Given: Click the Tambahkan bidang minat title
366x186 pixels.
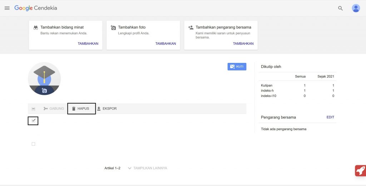Looking at the screenshot, I should pos(62,27).
